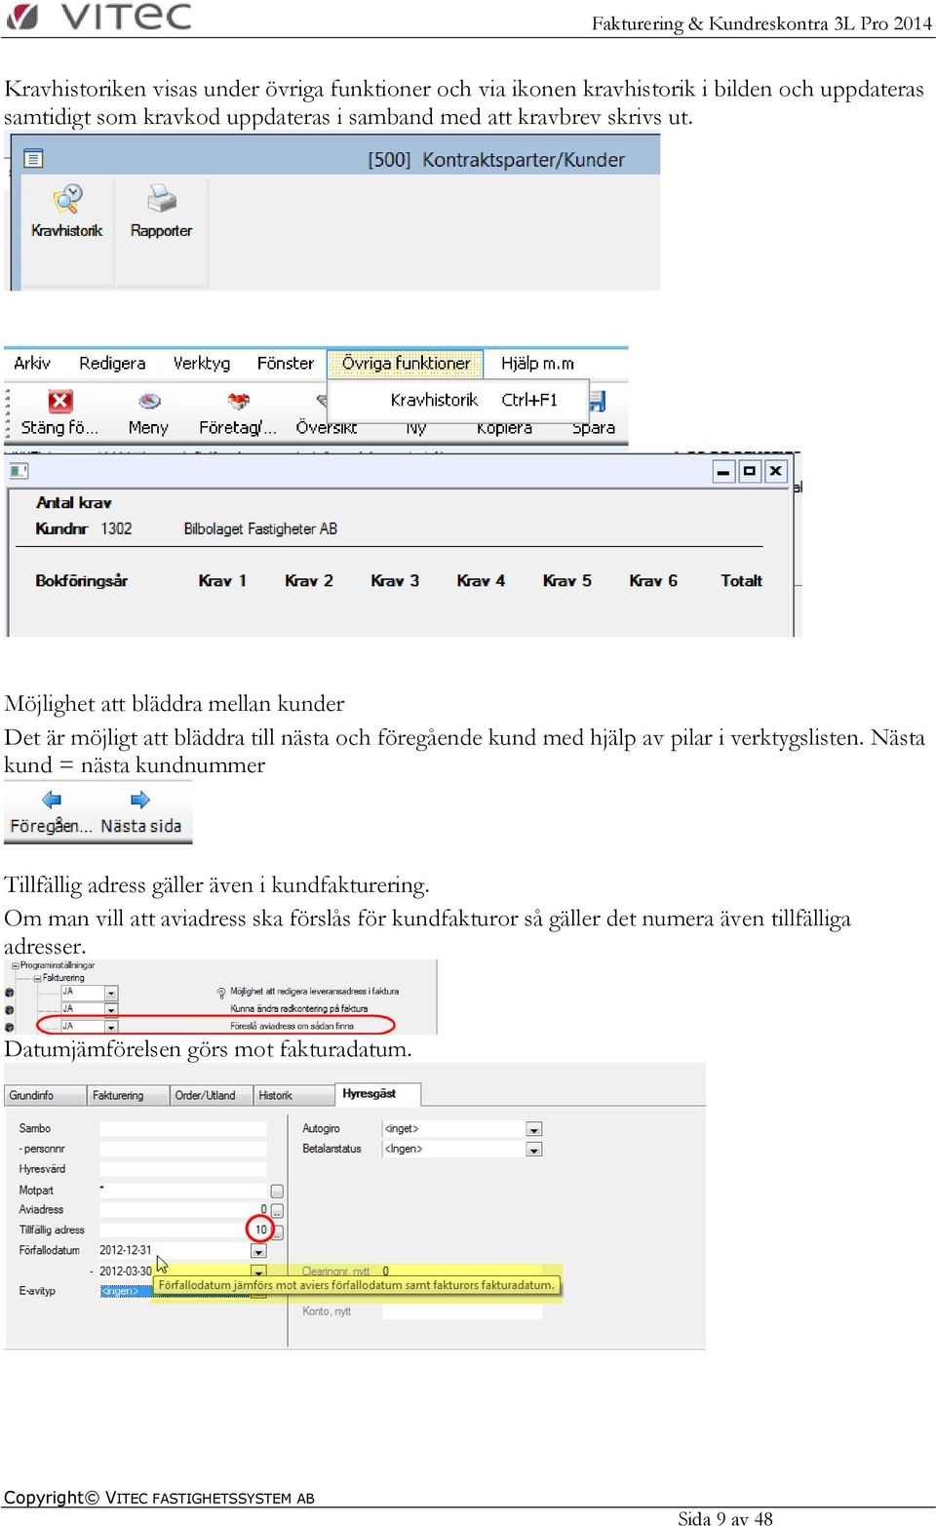
Task: Close the Antal krav window
Action: tap(775, 472)
